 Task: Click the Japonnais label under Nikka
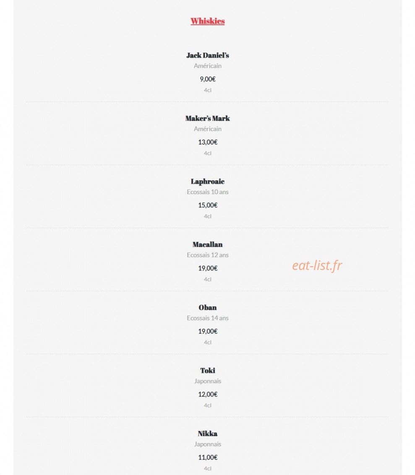point(207,444)
